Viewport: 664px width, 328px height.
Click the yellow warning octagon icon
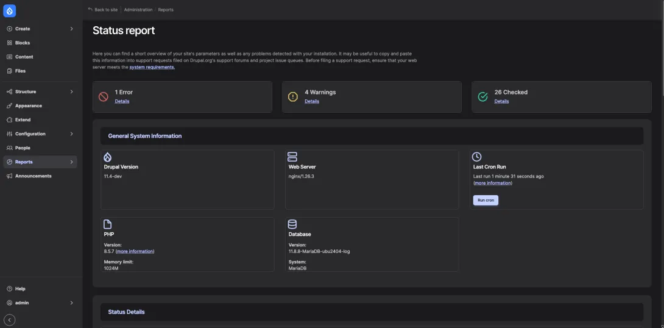click(x=293, y=96)
